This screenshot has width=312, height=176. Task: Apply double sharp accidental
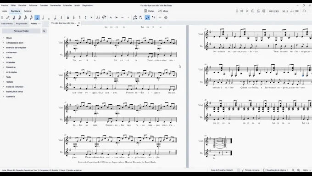point(91,17)
